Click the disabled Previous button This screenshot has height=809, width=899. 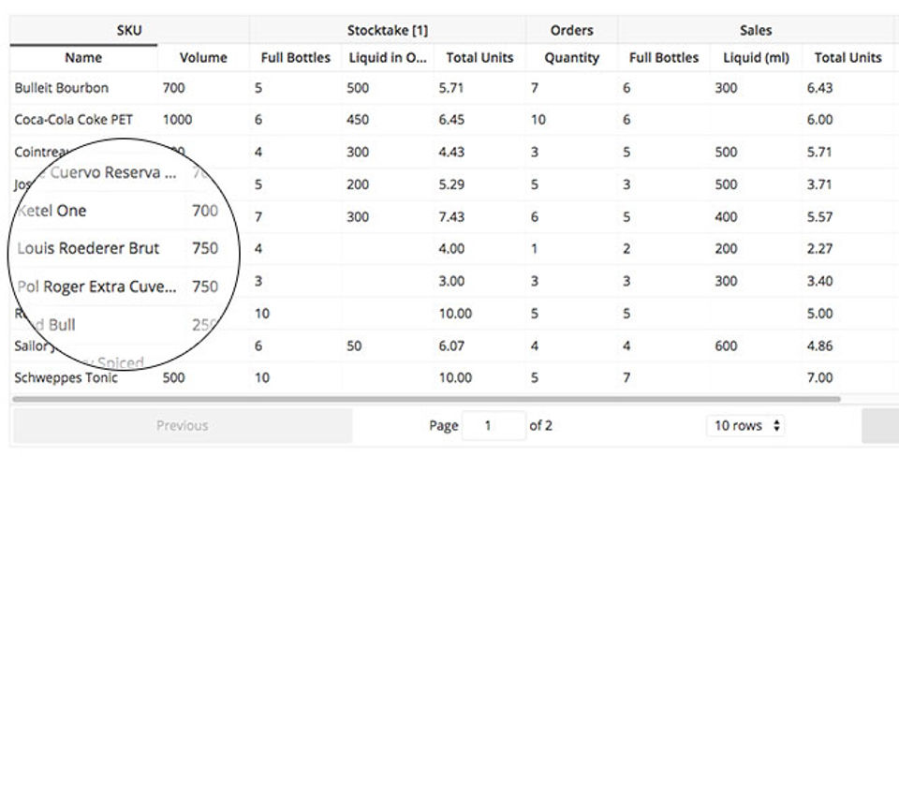tap(183, 425)
